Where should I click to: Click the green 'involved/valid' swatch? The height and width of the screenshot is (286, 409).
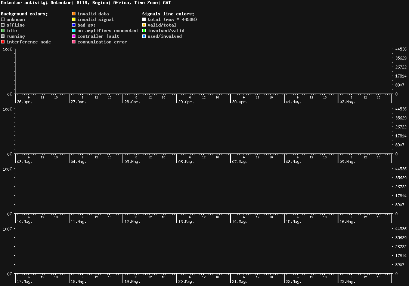click(144, 31)
